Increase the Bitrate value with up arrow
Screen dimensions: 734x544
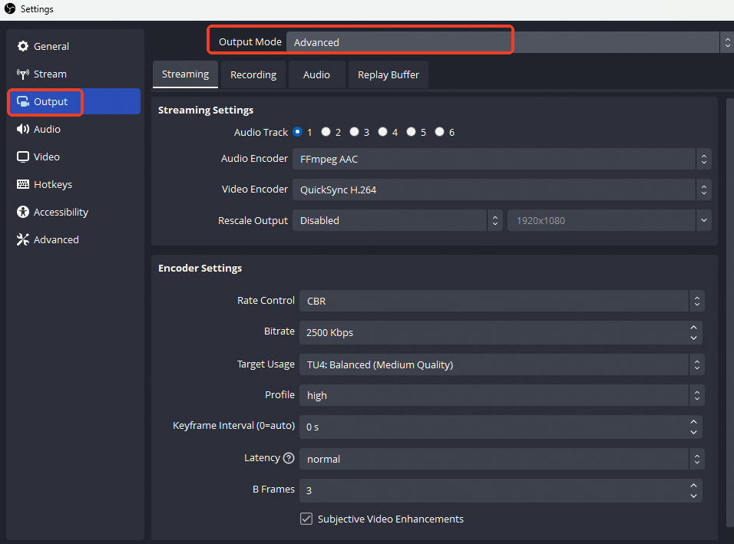pos(694,328)
